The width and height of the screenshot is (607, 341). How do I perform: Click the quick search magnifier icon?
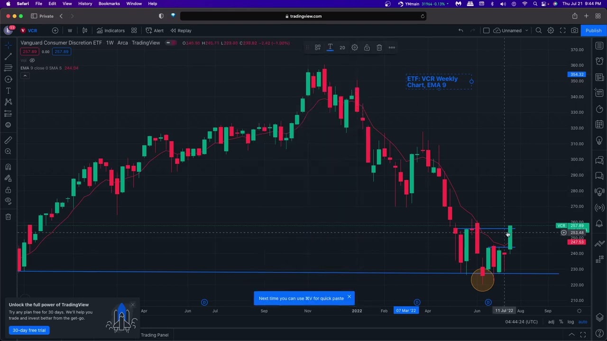(539, 30)
